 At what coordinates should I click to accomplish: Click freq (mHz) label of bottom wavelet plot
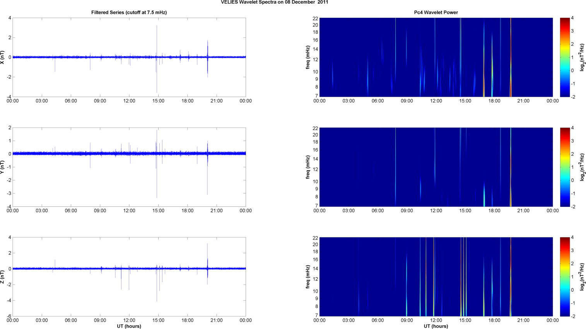click(x=308, y=277)
